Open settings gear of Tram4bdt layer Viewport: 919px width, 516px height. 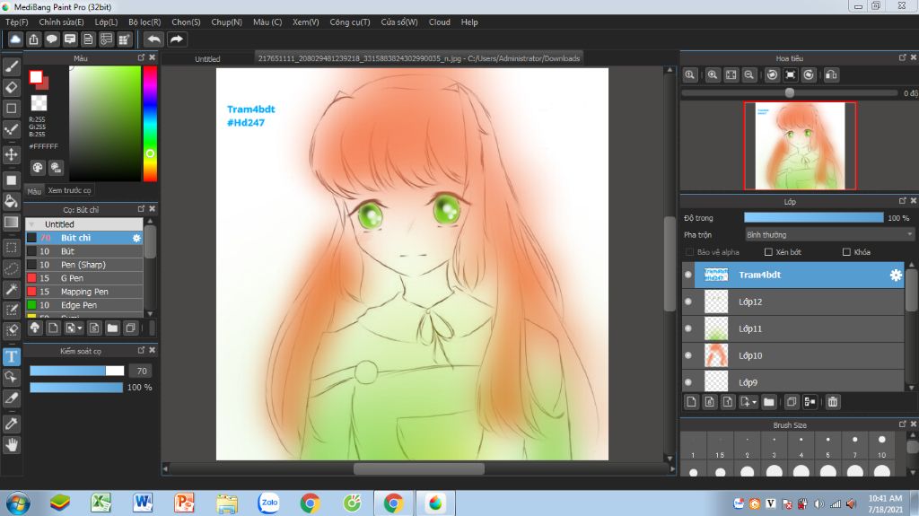[896, 275]
